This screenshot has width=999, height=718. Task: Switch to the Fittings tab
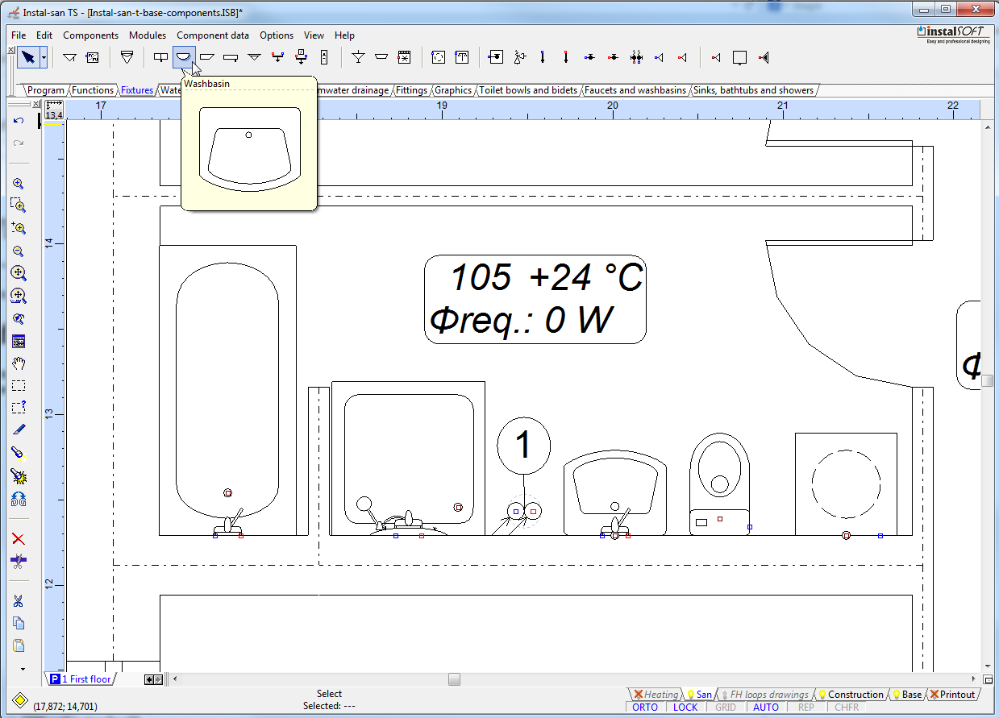[x=411, y=90]
